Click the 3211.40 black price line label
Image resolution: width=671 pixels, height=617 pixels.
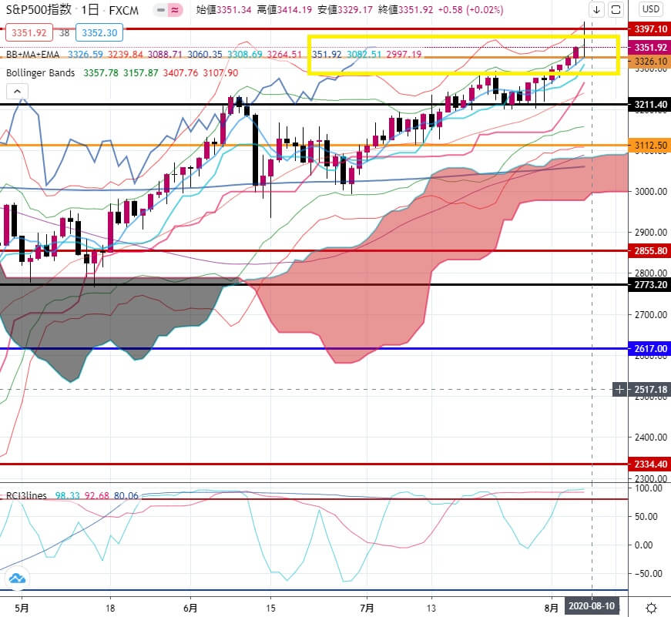coord(650,105)
